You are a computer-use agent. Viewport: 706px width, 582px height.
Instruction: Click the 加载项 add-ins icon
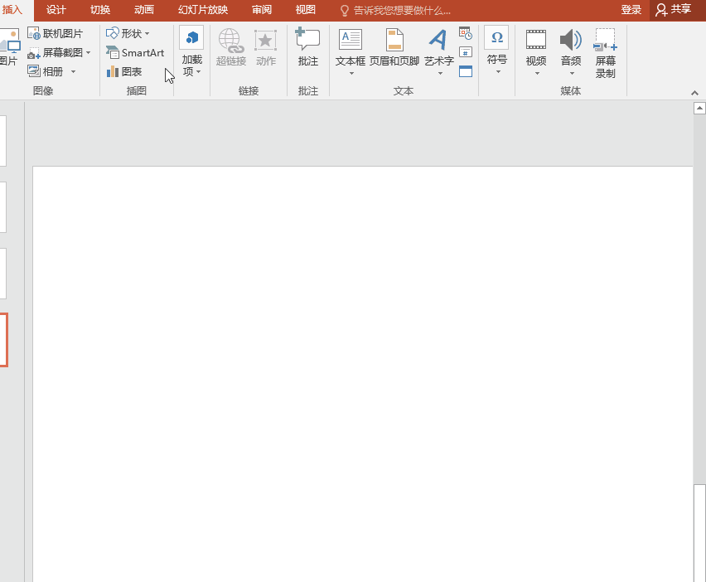click(191, 38)
